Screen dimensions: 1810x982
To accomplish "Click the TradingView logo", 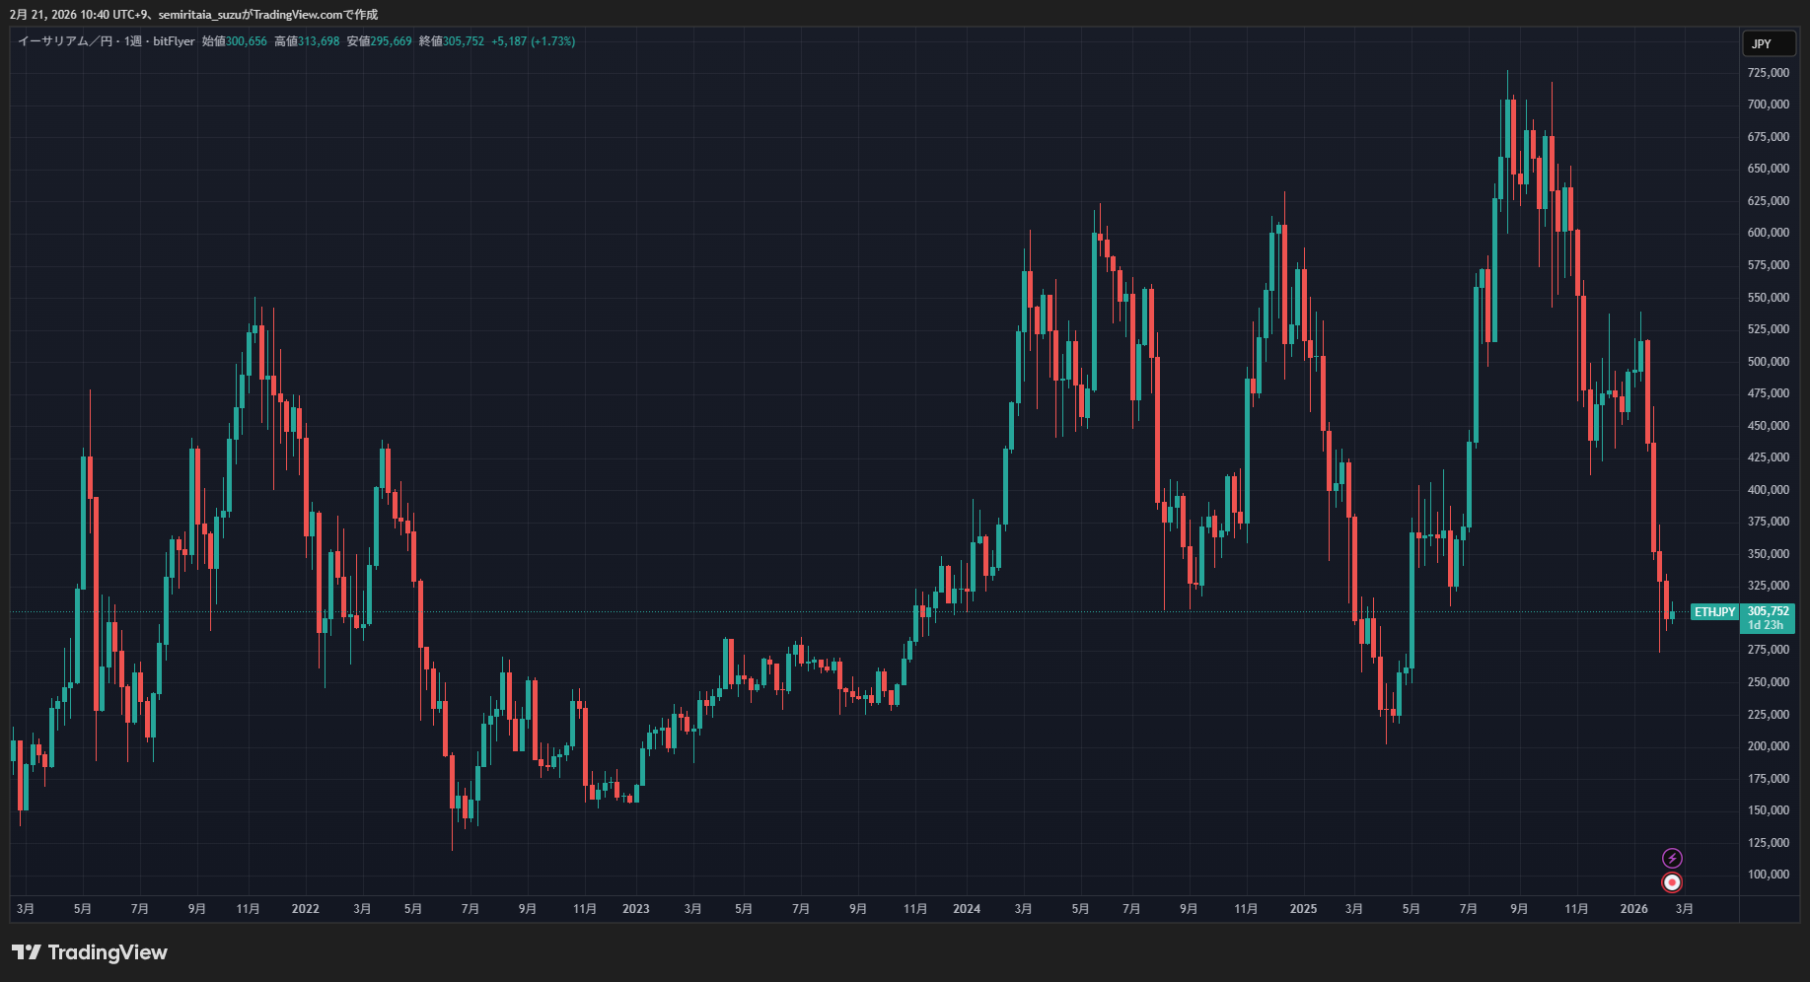I will pyautogui.click(x=90, y=952).
